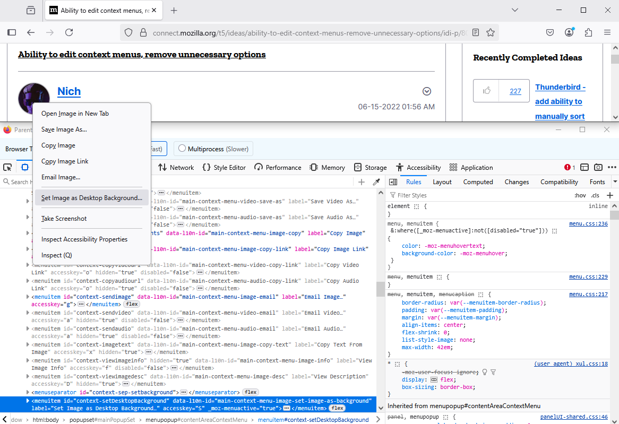Image resolution: width=619 pixels, height=424 pixels.
Task: Open the post options dropdown beside Nich
Action: tap(427, 91)
